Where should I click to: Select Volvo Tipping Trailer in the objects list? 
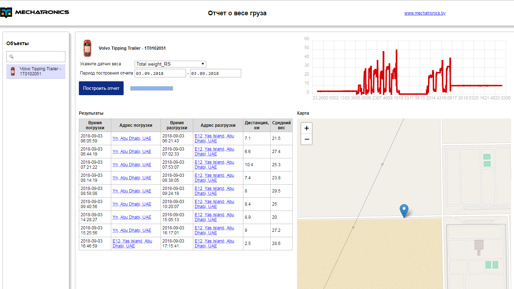coord(40,71)
